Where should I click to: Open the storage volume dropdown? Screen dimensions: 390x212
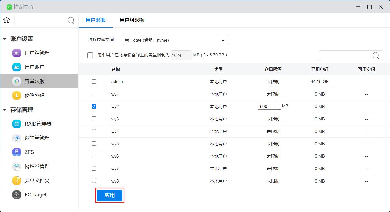tap(175, 40)
